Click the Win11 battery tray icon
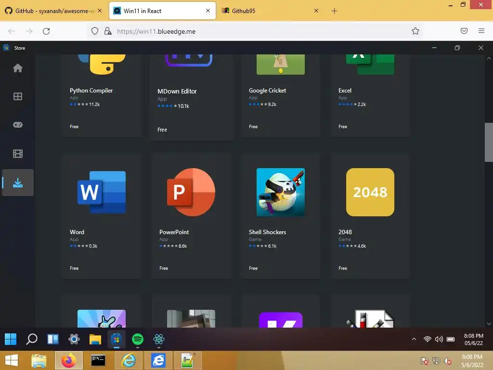493x370 pixels. [x=451, y=339]
